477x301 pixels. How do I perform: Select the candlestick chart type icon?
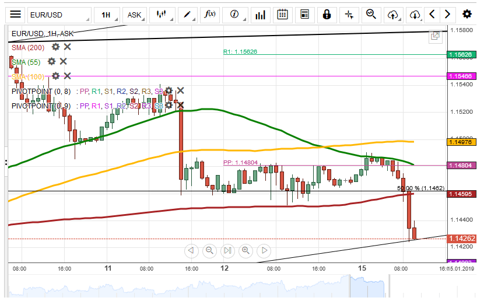tap(163, 15)
